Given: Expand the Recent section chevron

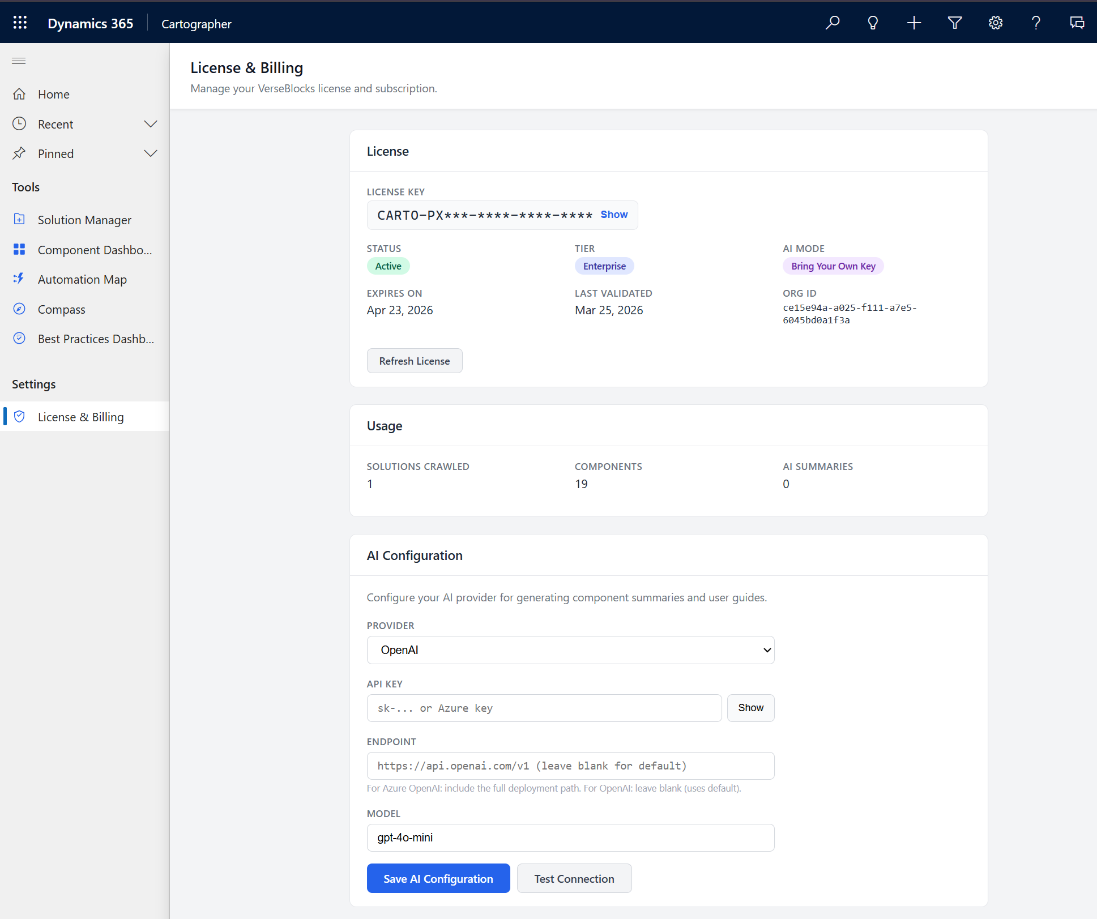Looking at the screenshot, I should 151,124.
